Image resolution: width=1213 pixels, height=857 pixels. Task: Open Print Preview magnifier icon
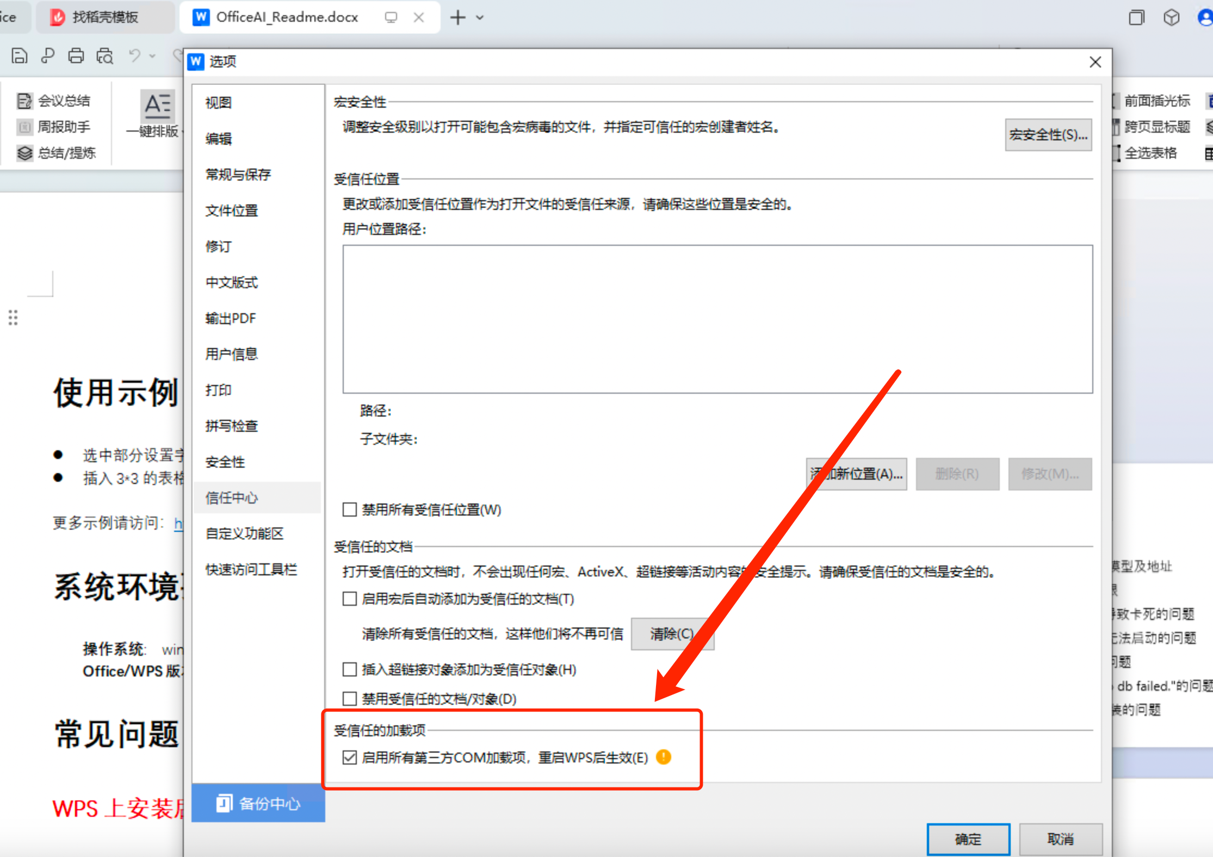(x=104, y=55)
